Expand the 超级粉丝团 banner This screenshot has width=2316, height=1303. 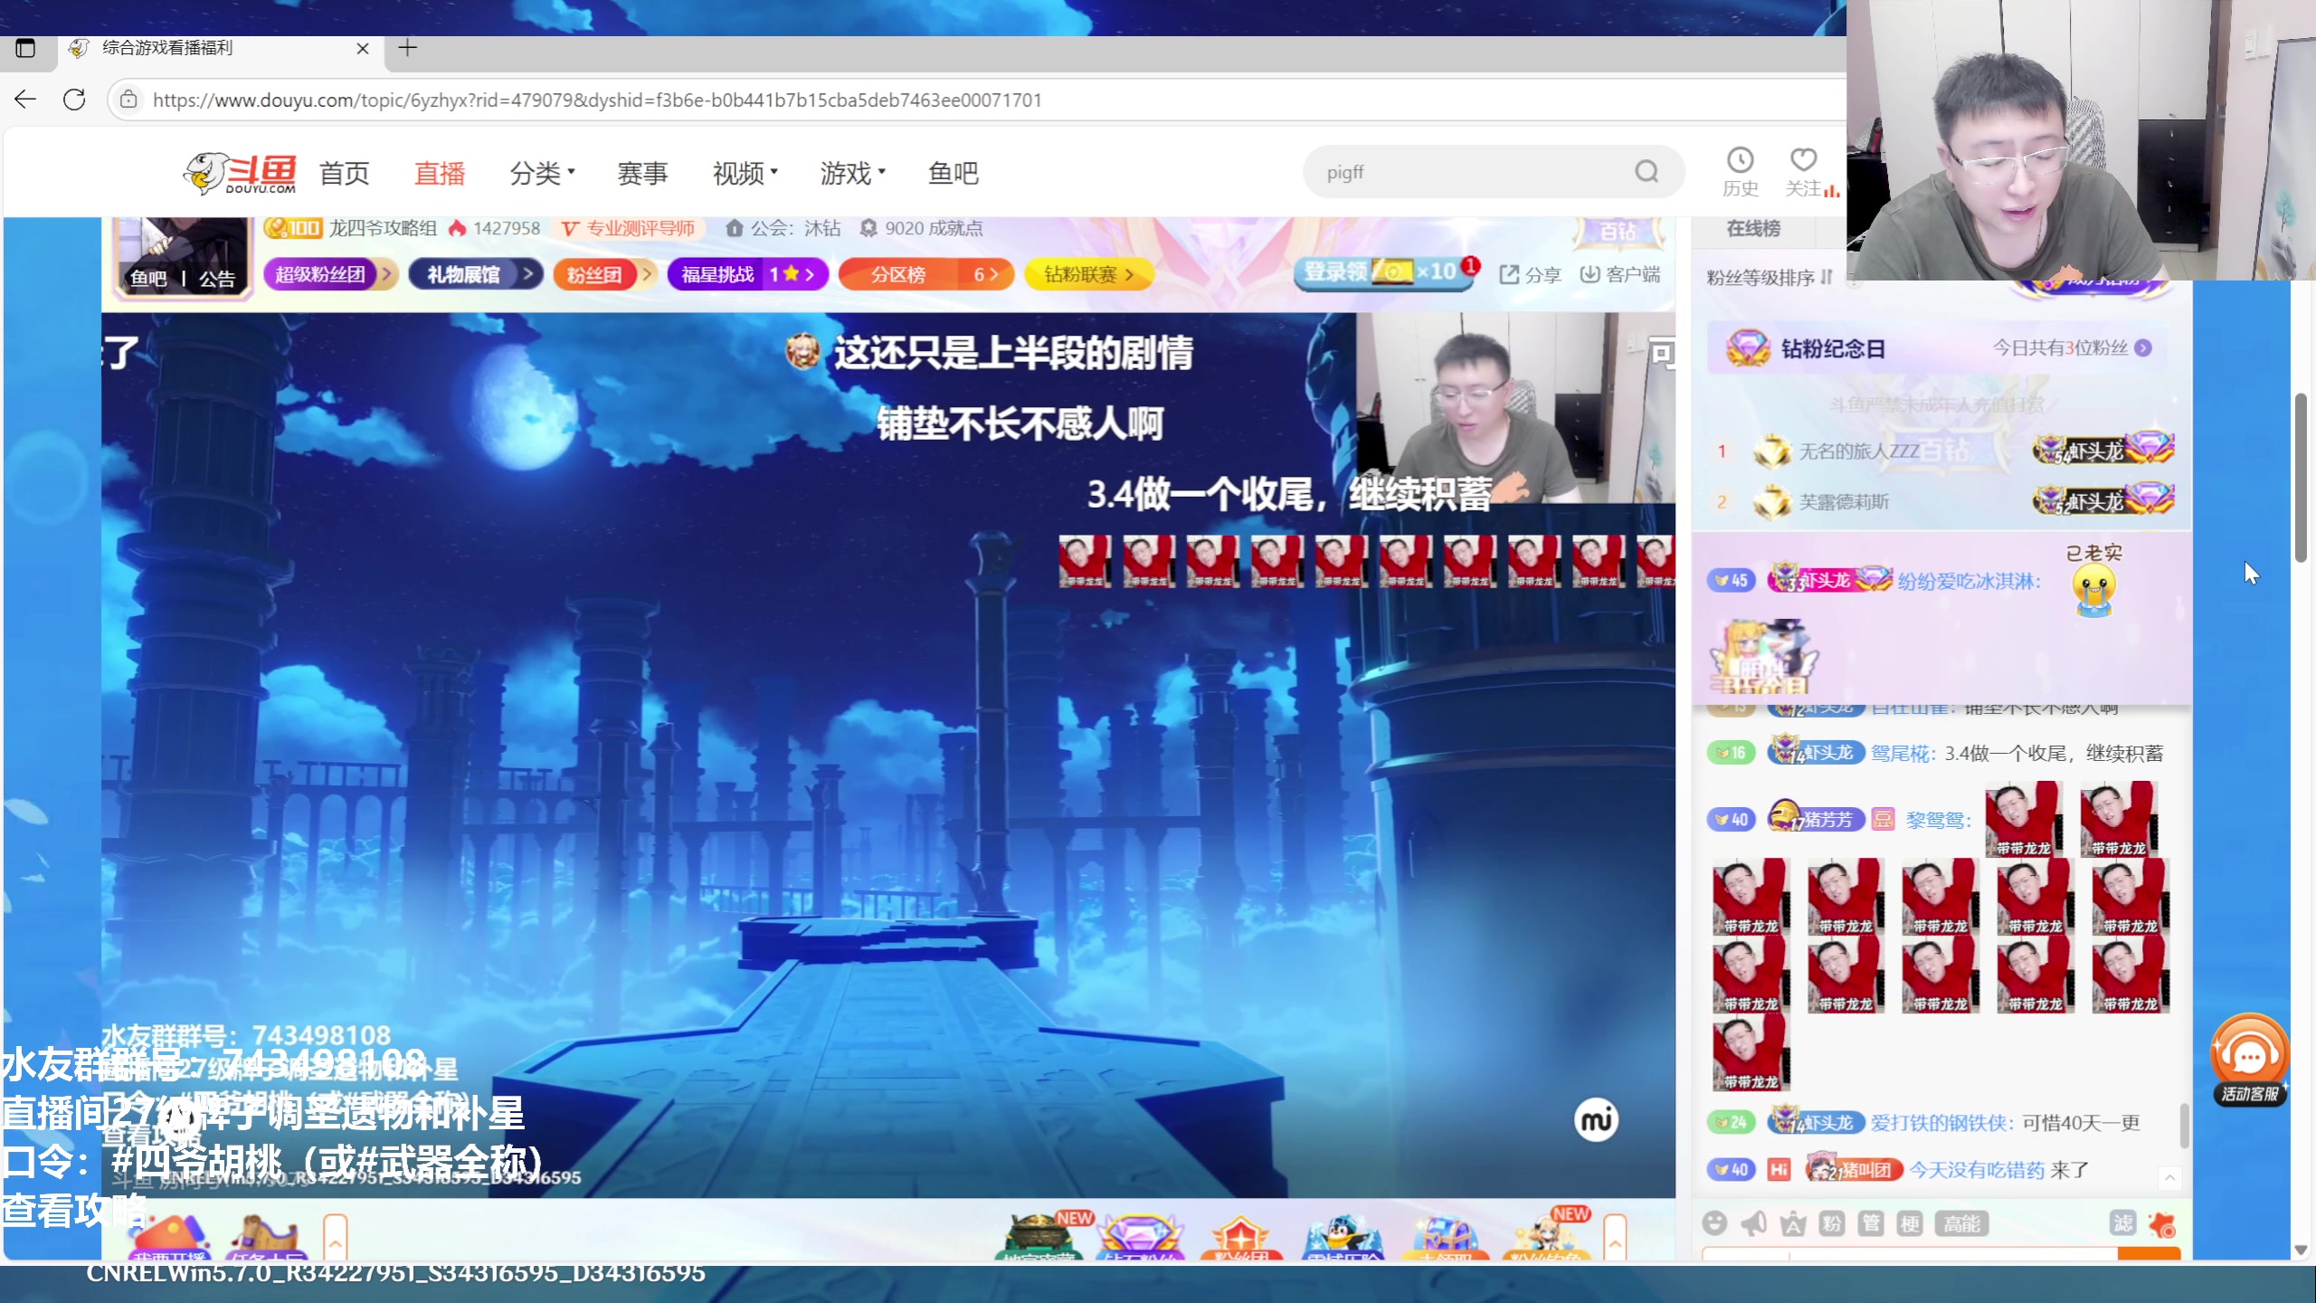(x=330, y=274)
